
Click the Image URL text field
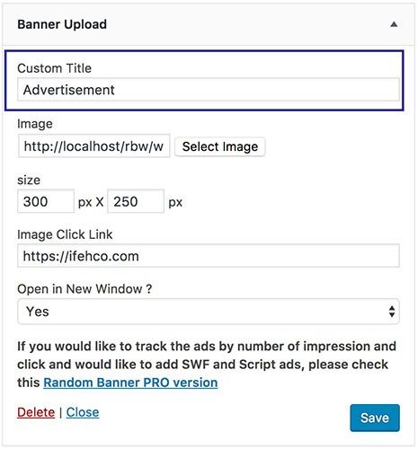pos(93,146)
